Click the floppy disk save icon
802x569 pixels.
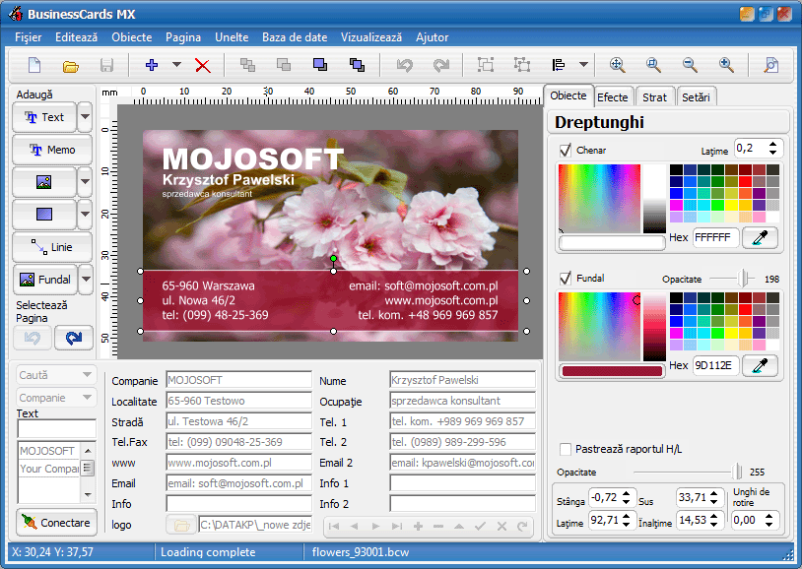[106, 65]
